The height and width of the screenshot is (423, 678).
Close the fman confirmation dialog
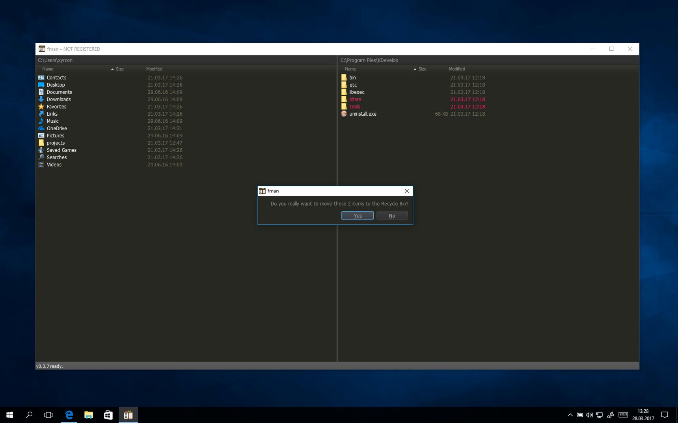[406, 191]
